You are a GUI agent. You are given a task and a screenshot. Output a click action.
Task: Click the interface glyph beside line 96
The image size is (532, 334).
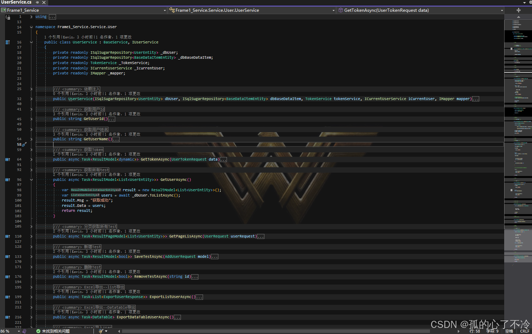coord(7,180)
